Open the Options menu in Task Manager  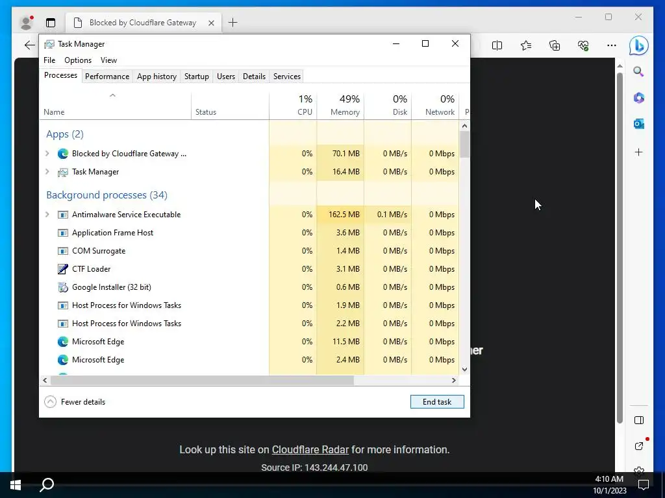coord(78,60)
